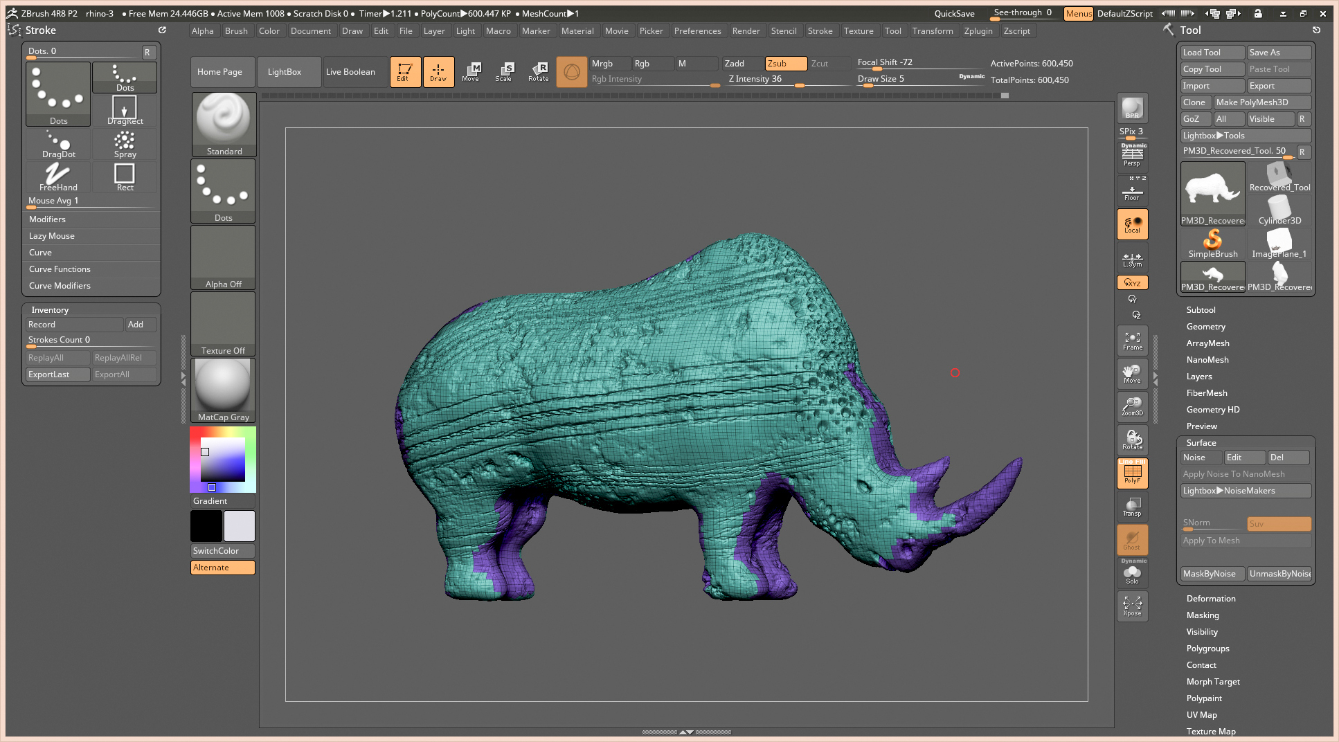This screenshot has width=1339, height=742.
Task: Expand the Masking subpalette
Action: click(x=1202, y=615)
